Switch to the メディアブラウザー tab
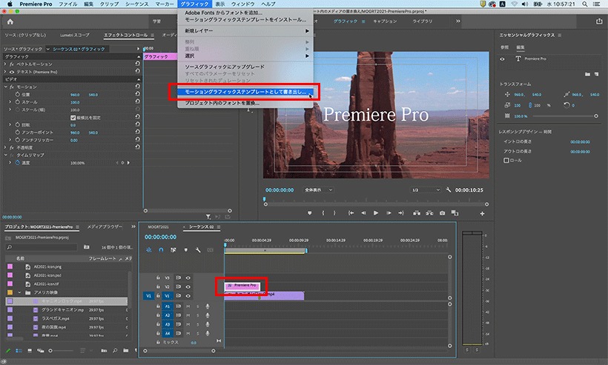 pos(105,227)
